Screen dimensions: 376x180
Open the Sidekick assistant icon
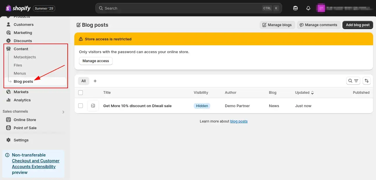[x=295, y=8]
